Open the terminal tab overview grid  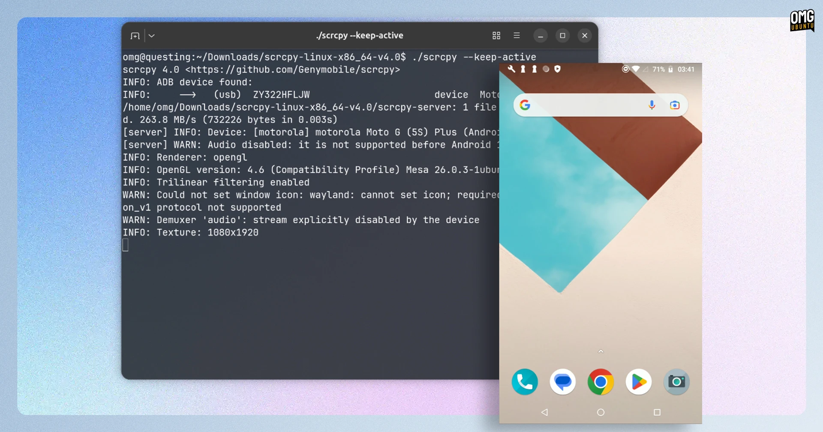(496, 36)
